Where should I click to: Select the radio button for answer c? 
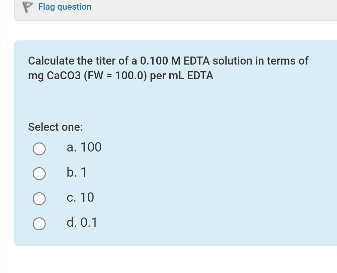[39, 198]
